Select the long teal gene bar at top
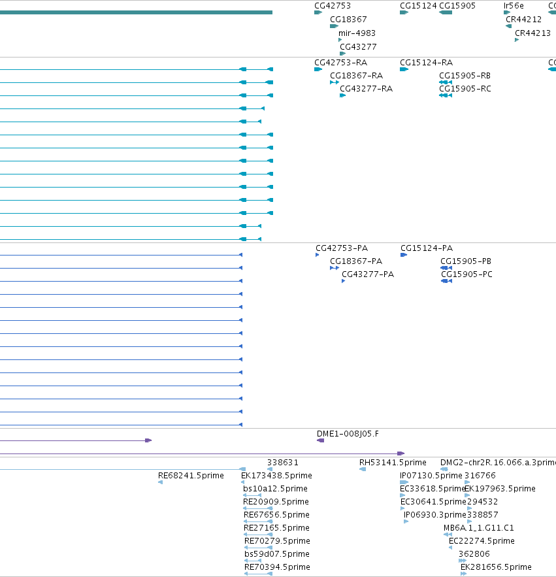Screen dimensions: 556x577 click(136, 12)
